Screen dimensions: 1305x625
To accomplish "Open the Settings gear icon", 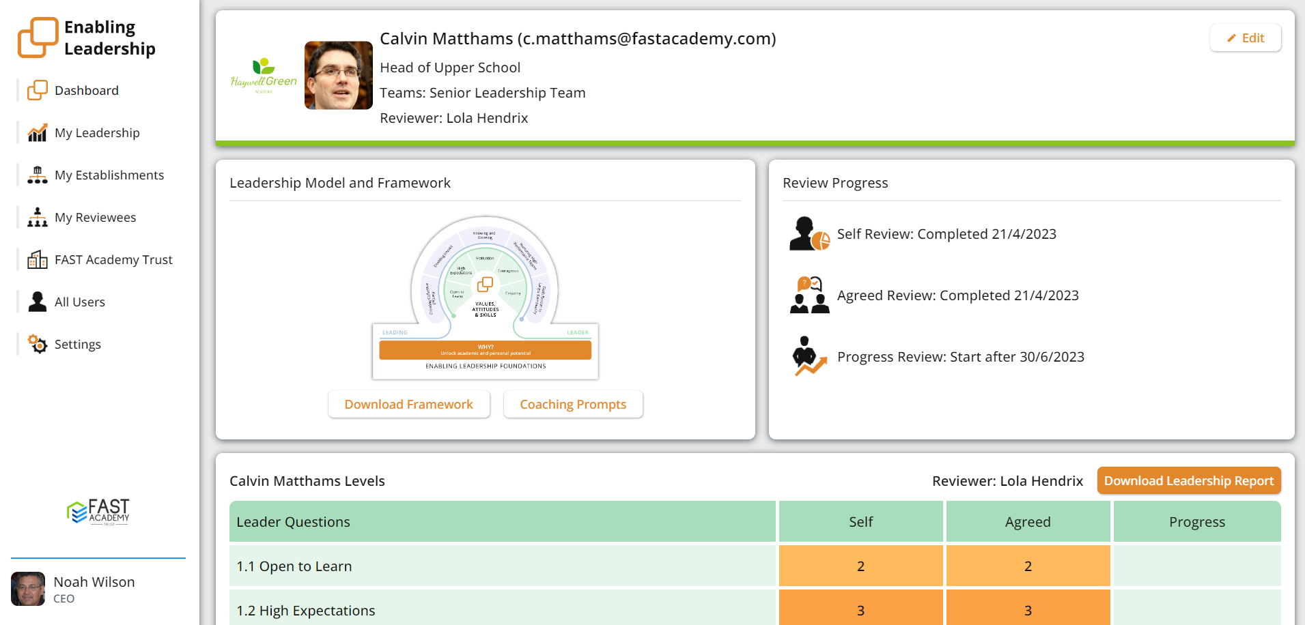I will pyautogui.click(x=37, y=345).
